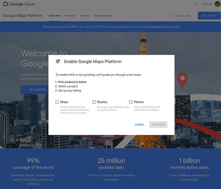Click the '99%' coverage statistic

(33, 161)
